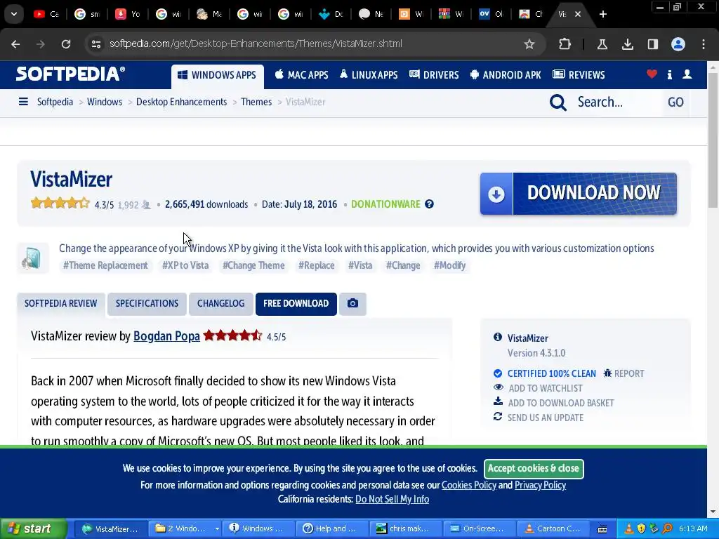Click the user account icon in header
This screenshot has width=719, height=539.
coord(687,74)
